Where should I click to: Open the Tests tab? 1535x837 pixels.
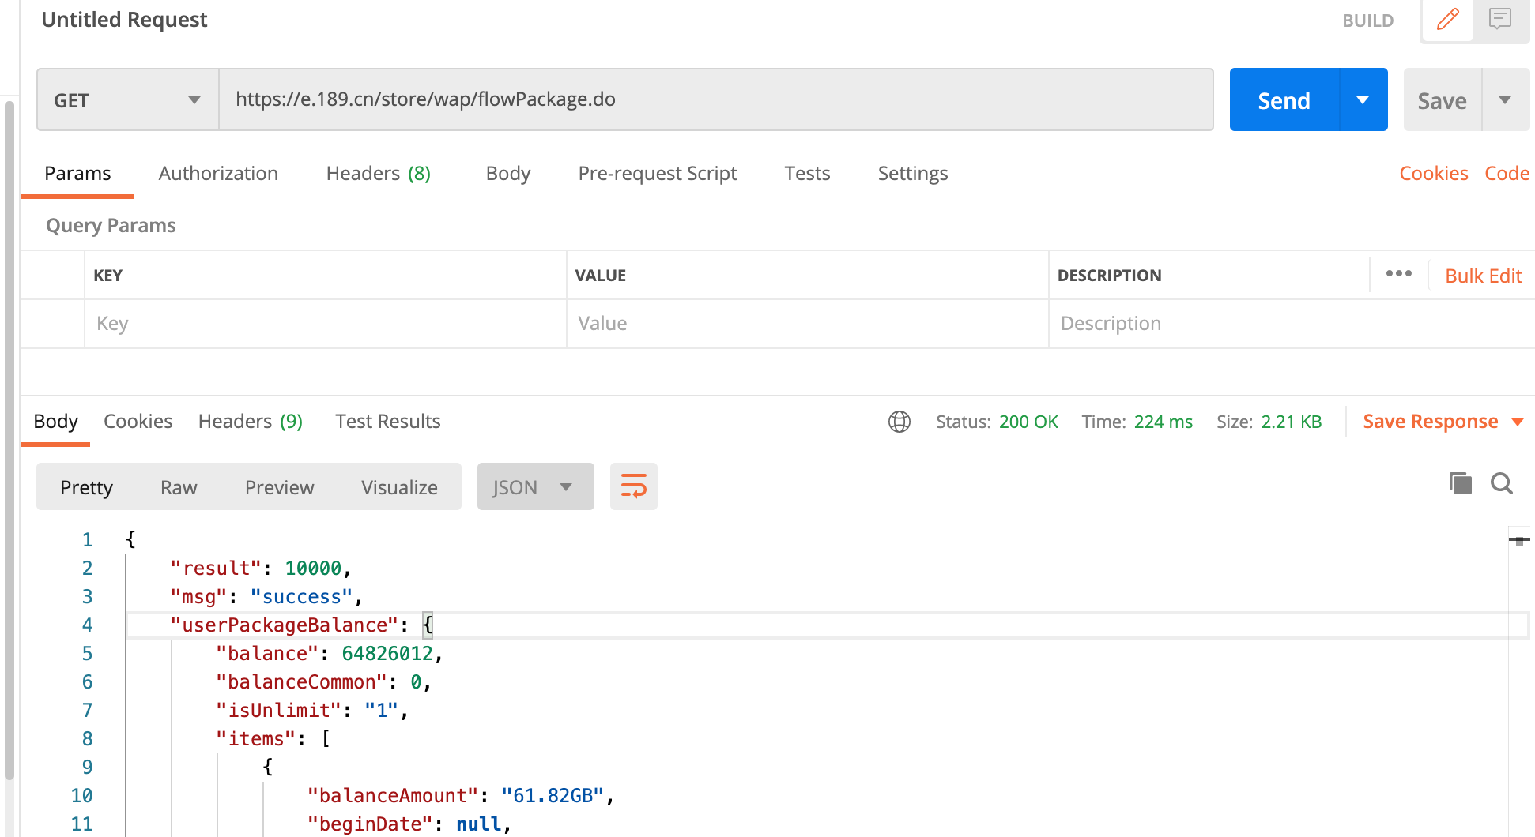point(807,174)
